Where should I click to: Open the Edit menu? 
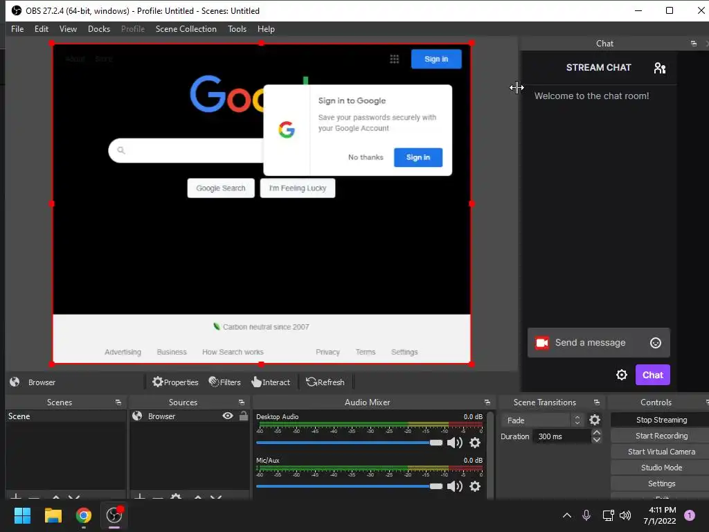[x=42, y=29]
